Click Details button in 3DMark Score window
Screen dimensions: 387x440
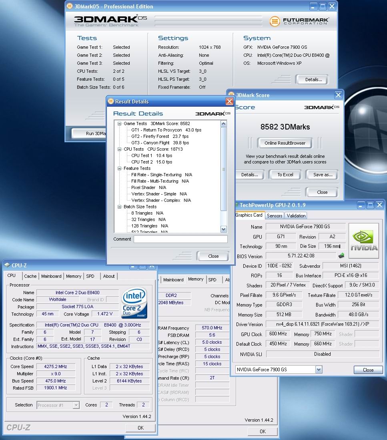[250, 175]
